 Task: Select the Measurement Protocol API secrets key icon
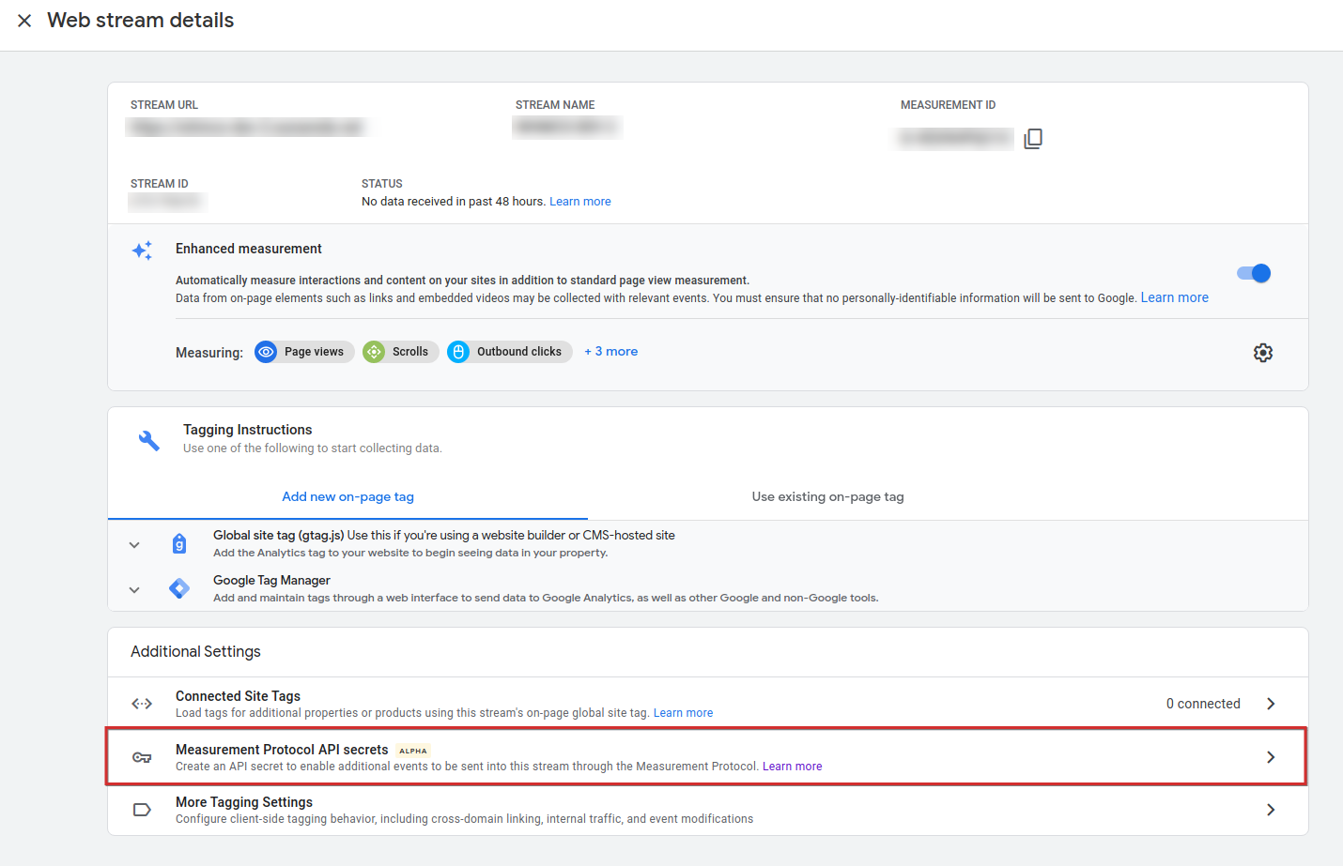coord(142,756)
